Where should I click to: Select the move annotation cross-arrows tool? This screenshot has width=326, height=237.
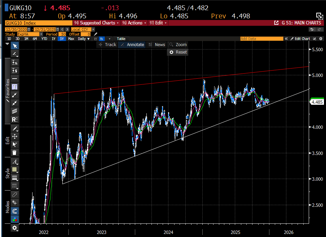15,136
